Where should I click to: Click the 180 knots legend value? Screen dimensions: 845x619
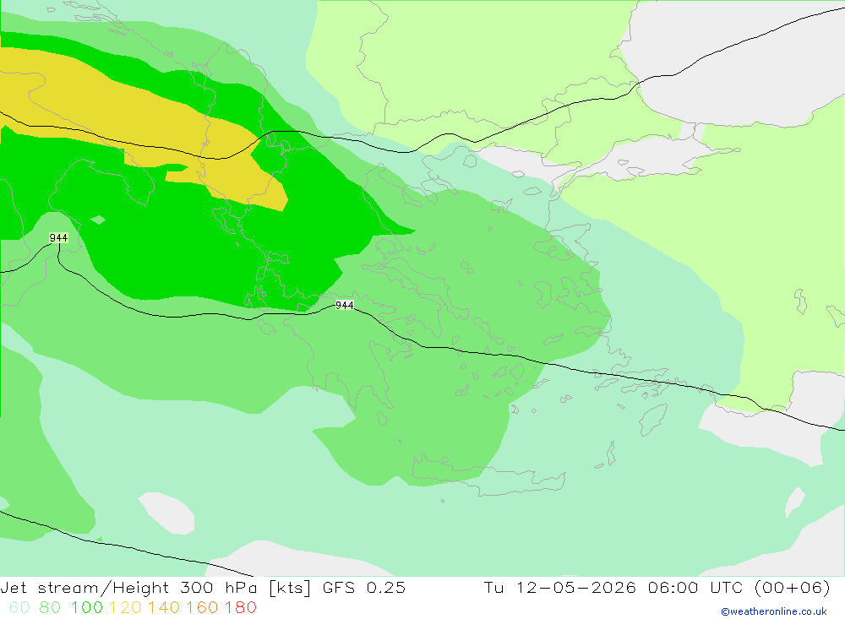(240, 607)
